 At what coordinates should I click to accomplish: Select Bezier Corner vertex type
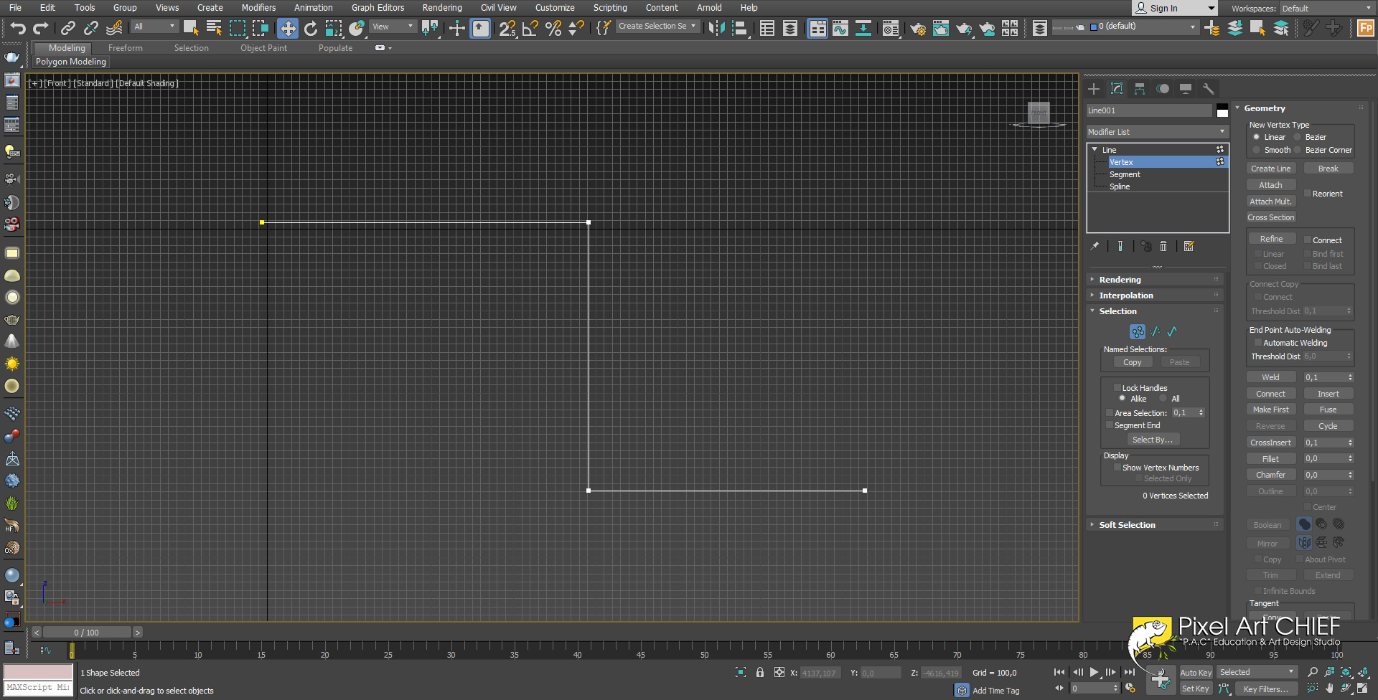coord(1297,150)
